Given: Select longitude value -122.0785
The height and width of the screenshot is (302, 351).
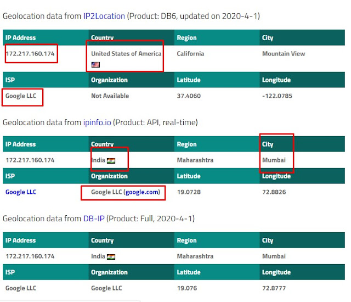Looking at the screenshot, I should 277,96.
